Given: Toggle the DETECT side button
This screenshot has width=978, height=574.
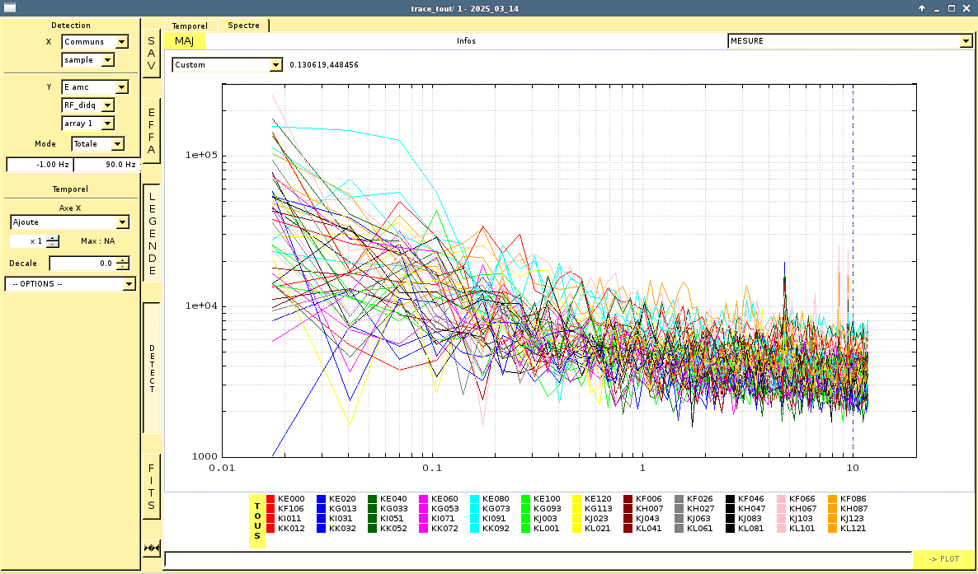Looking at the screenshot, I should 152,368.
